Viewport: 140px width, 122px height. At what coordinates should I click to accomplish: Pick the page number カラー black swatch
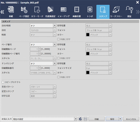88,54
